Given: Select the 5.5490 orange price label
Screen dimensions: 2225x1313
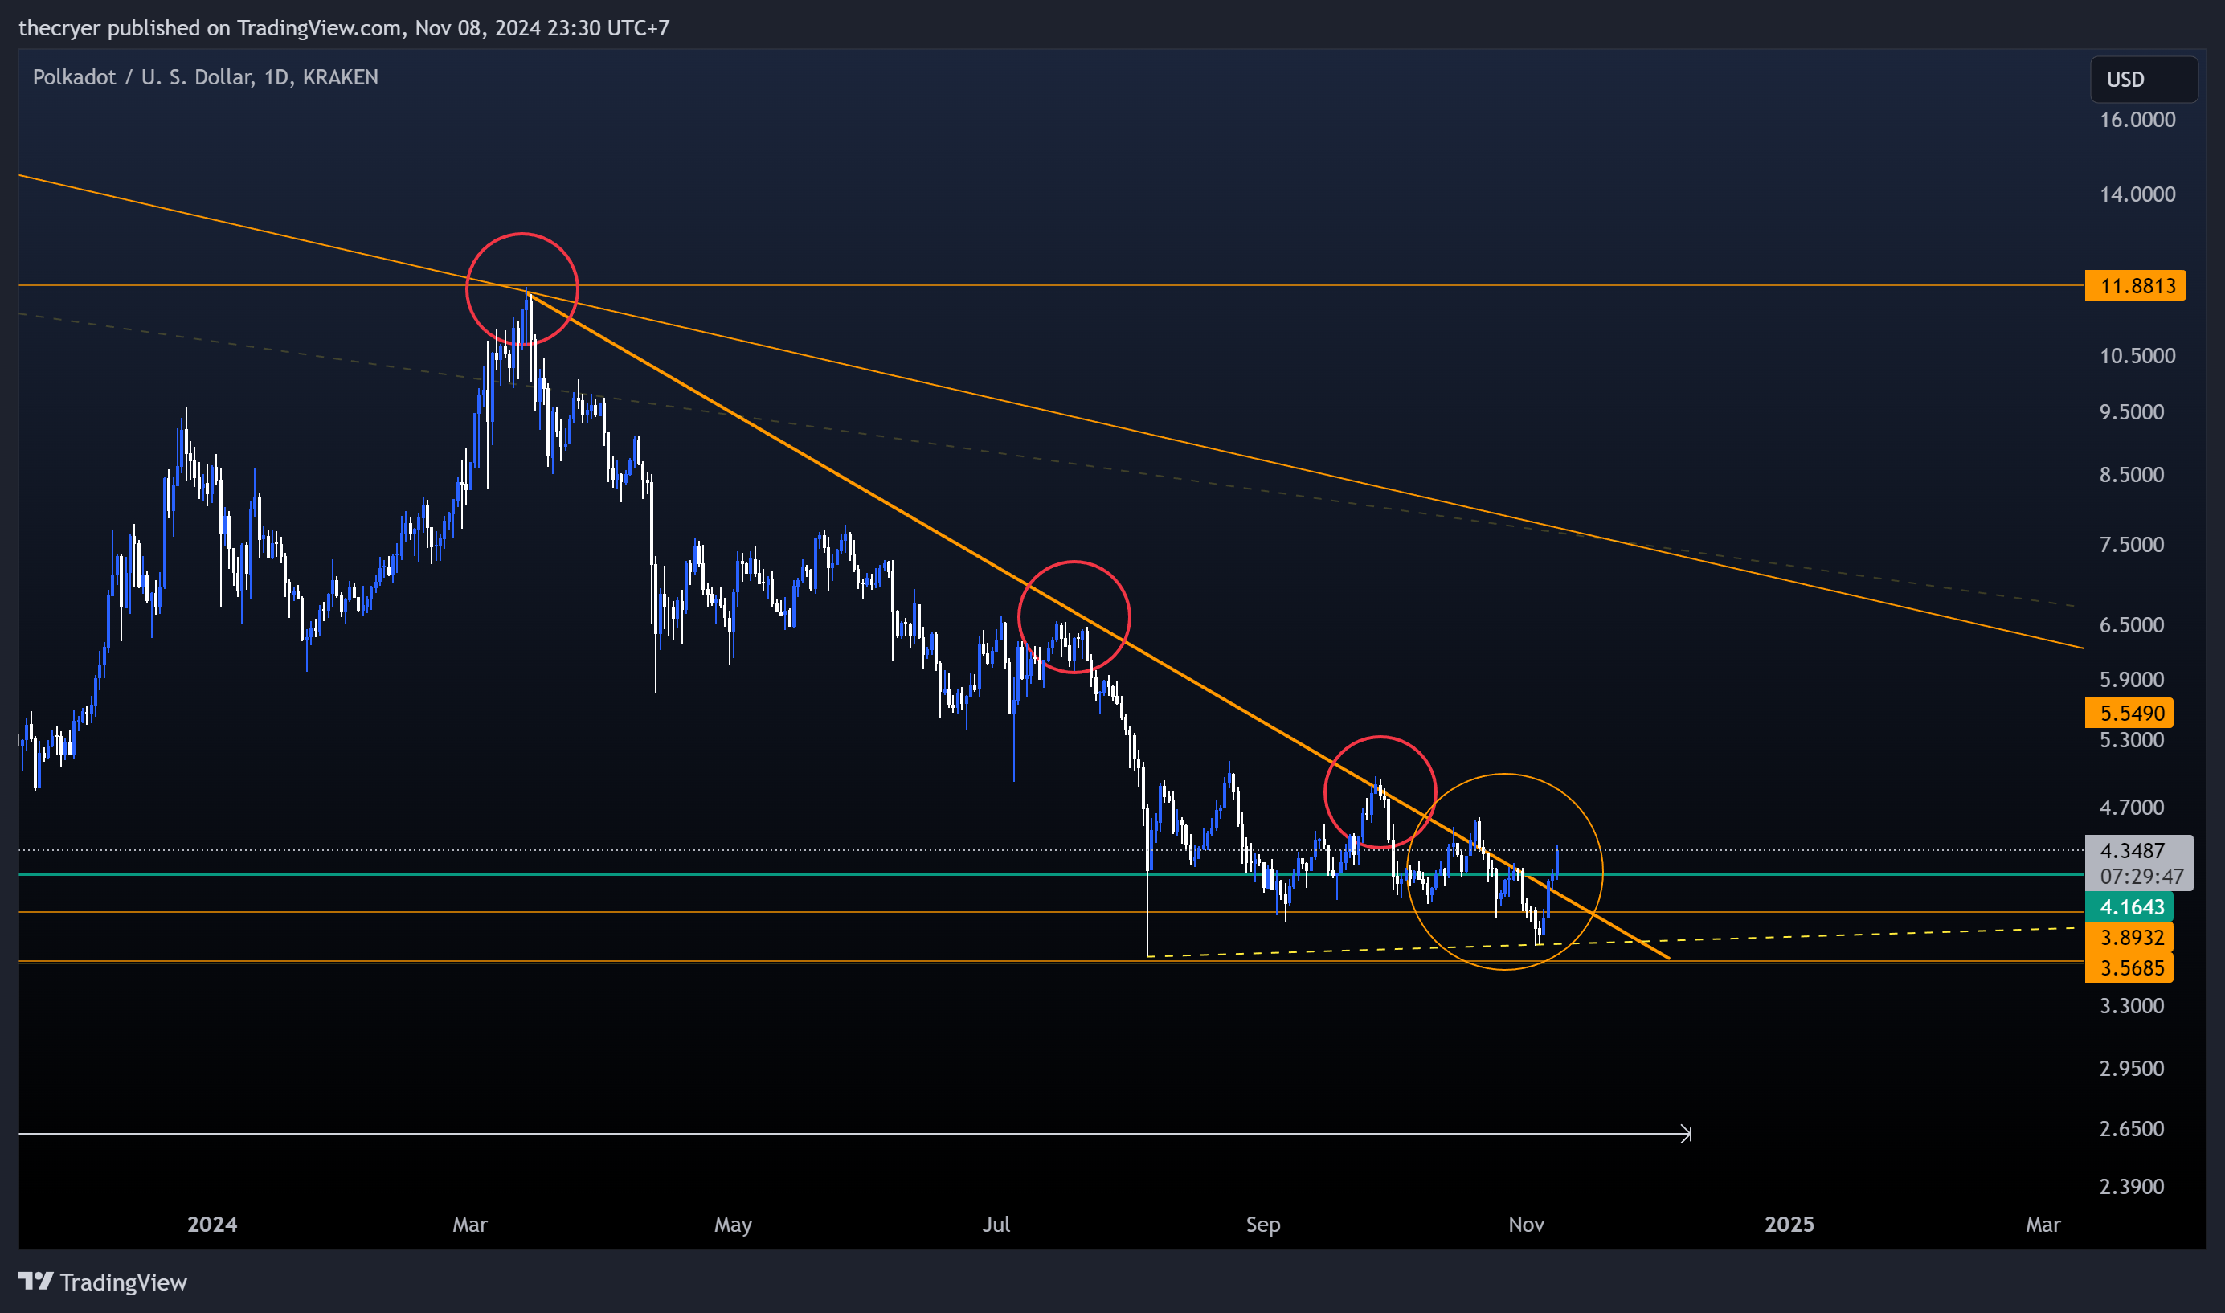Looking at the screenshot, I should pos(2129,713).
